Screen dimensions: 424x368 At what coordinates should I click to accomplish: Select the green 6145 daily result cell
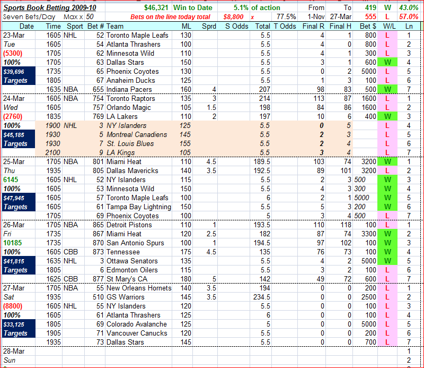tap(19, 179)
